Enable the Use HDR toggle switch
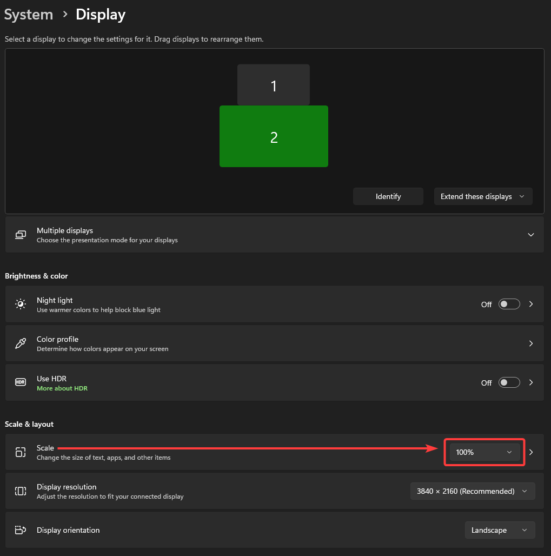Screen dimensions: 551x556 [x=509, y=382]
